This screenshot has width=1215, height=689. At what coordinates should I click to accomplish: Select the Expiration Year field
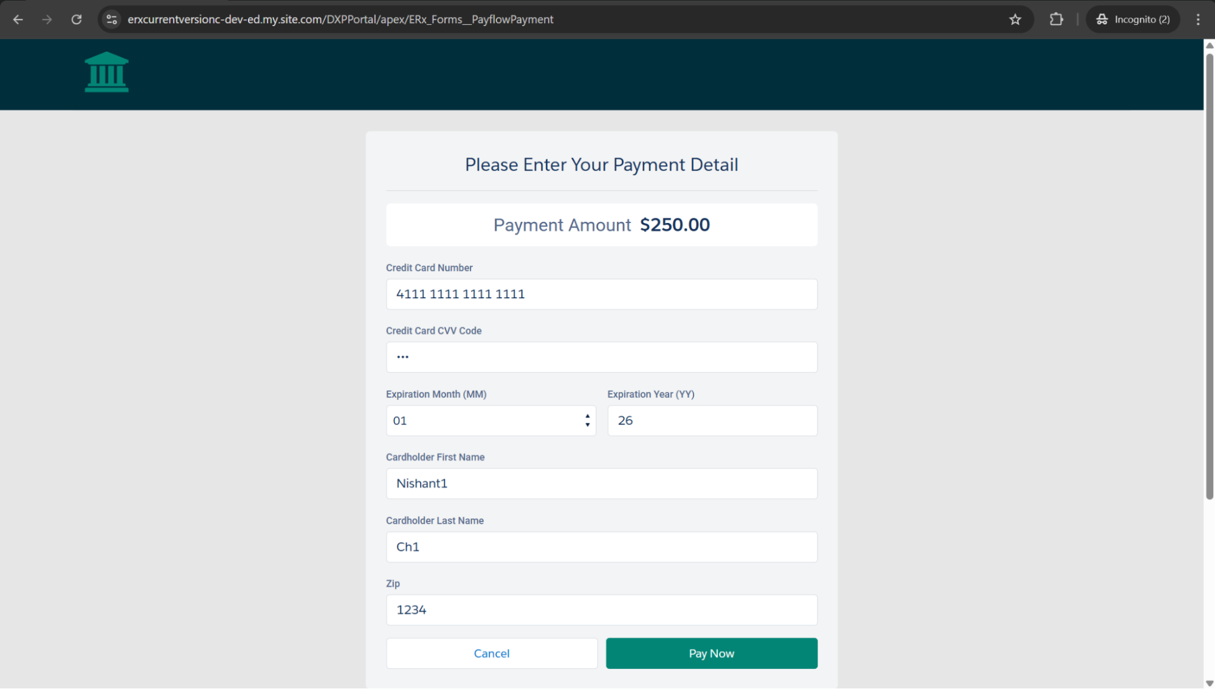[712, 420]
